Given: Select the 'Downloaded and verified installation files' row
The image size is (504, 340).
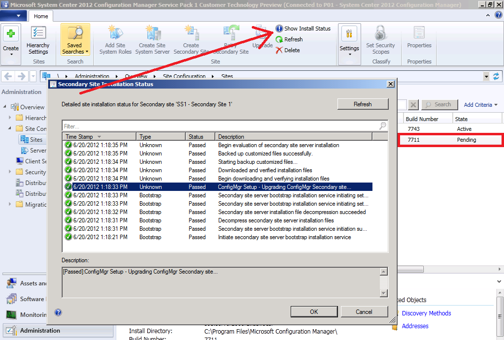Looking at the screenshot, I should point(218,170).
